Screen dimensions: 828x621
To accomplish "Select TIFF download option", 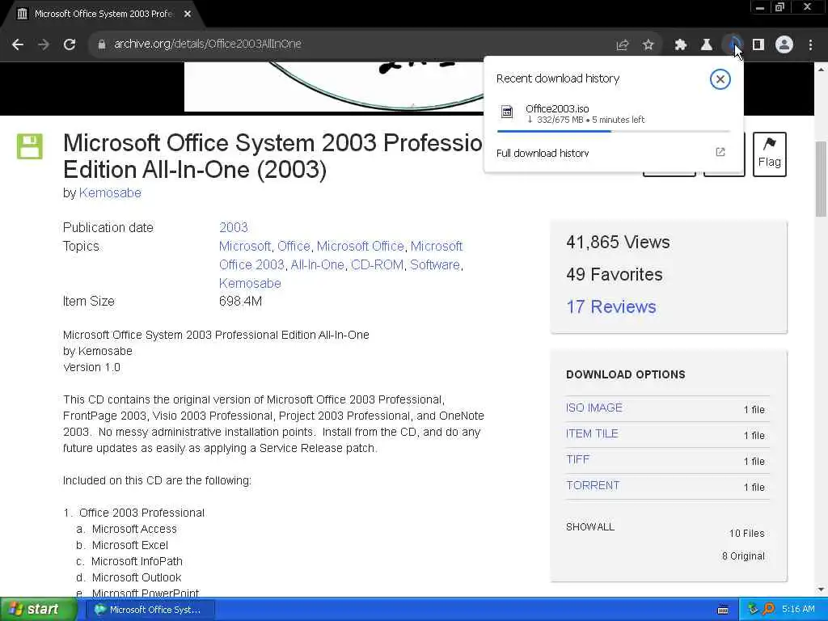I will pos(577,459).
